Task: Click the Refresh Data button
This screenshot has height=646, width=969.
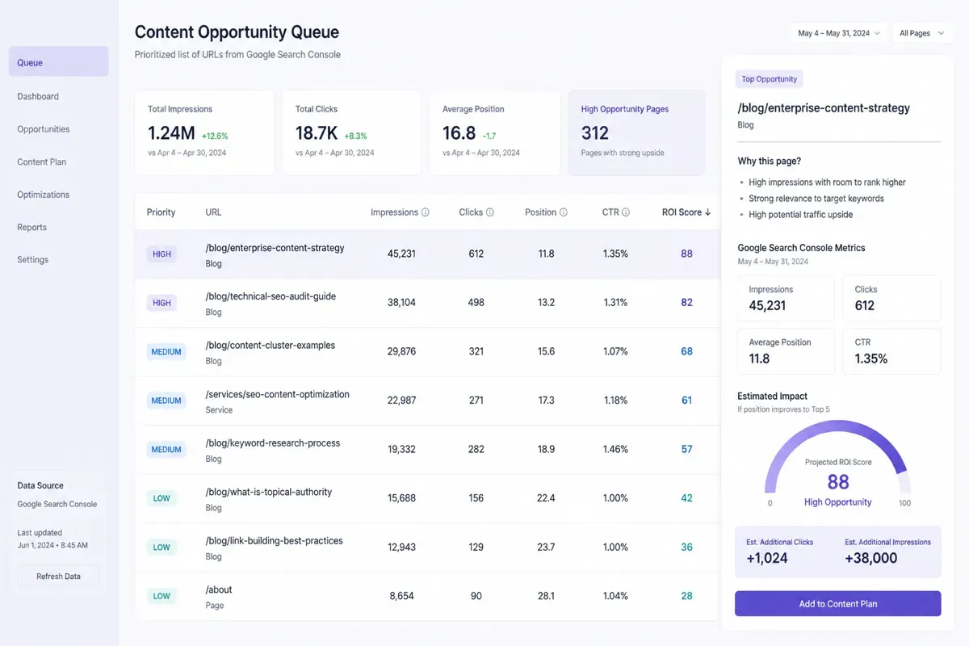Action: click(x=59, y=577)
